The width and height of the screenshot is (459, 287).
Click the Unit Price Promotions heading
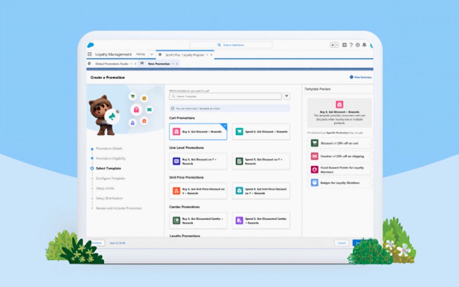[x=186, y=178]
